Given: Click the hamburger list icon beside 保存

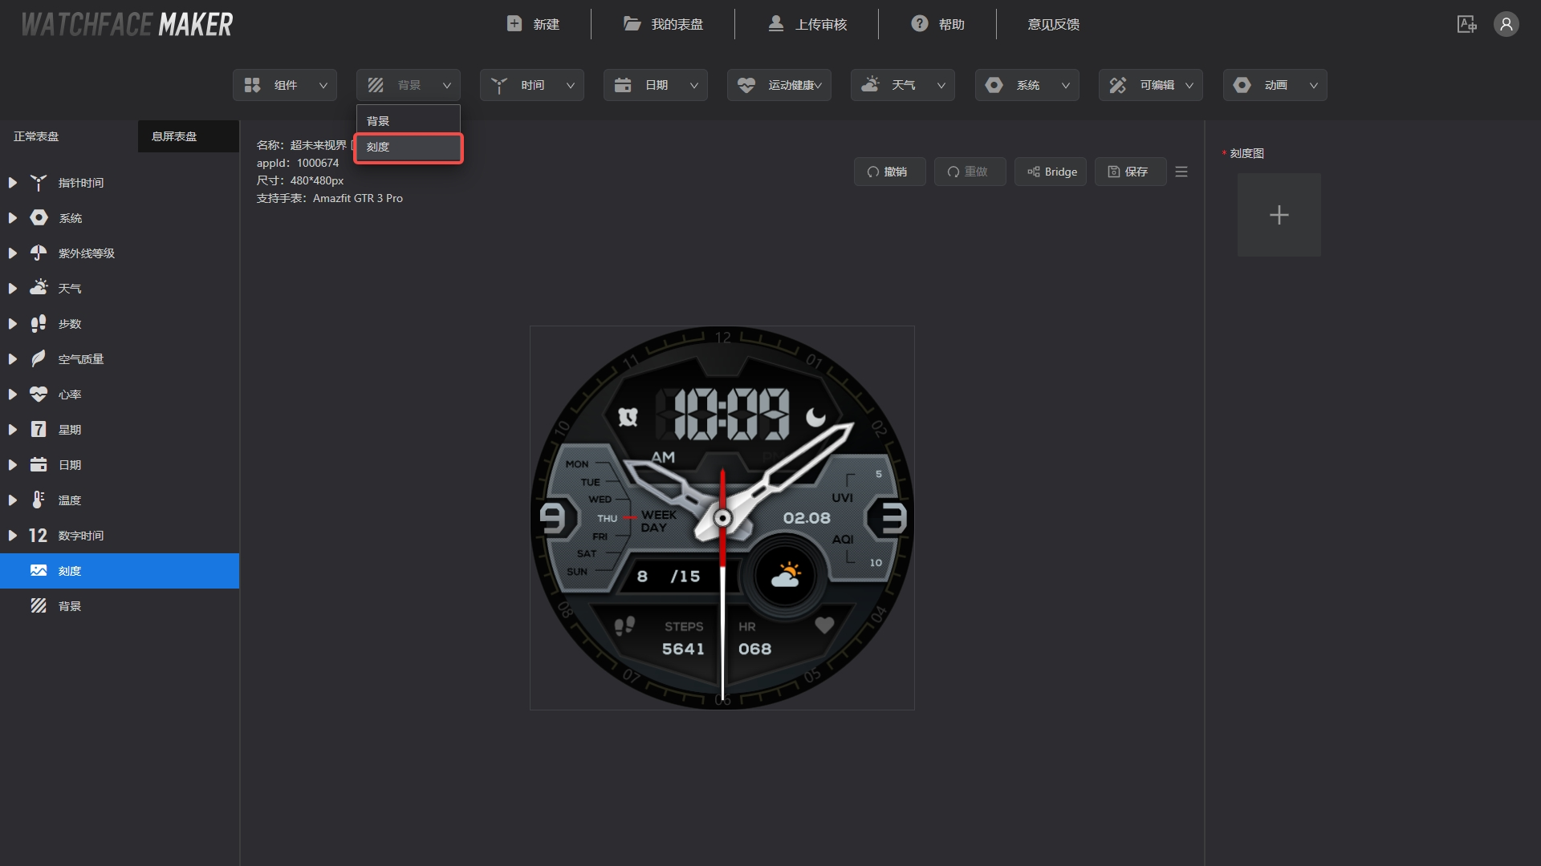Looking at the screenshot, I should (1181, 171).
